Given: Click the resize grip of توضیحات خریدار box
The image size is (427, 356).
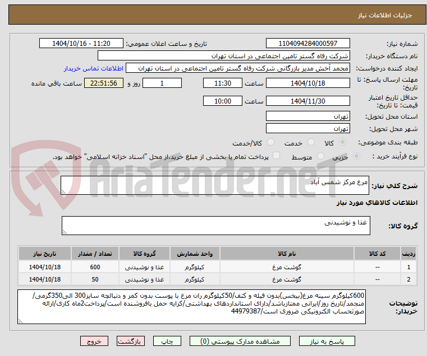Looking at the screenshot, I should pos(20,321).
